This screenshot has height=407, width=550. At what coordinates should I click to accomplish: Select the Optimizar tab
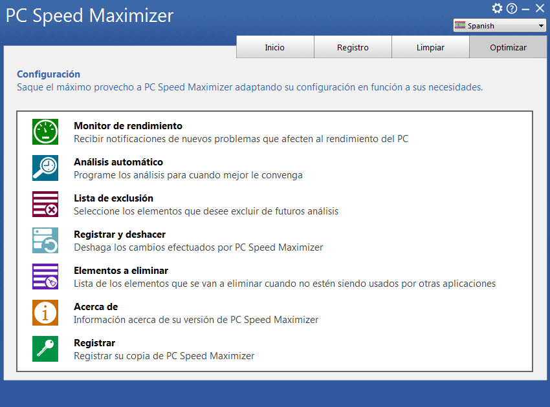[508, 47]
